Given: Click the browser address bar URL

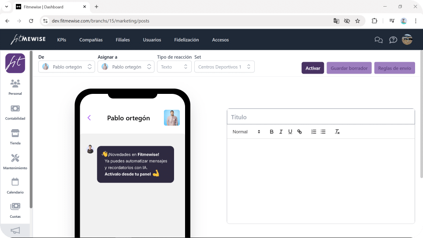Looking at the screenshot, I should point(100,21).
